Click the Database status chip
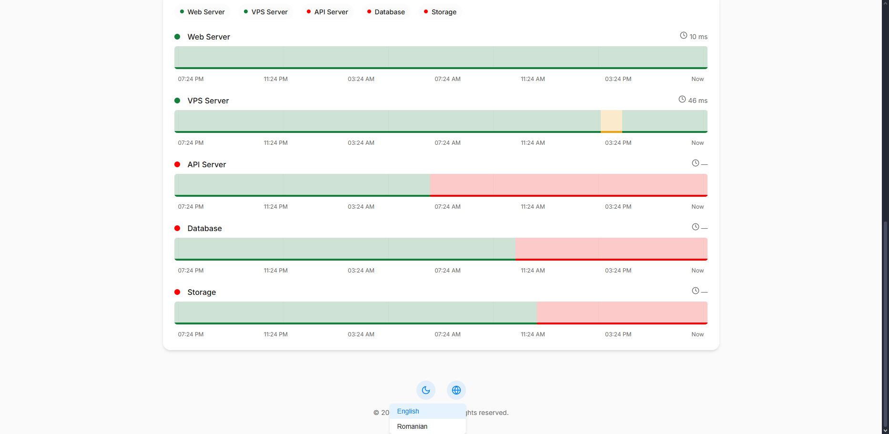Viewport: 889px width, 434px height. [386, 12]
